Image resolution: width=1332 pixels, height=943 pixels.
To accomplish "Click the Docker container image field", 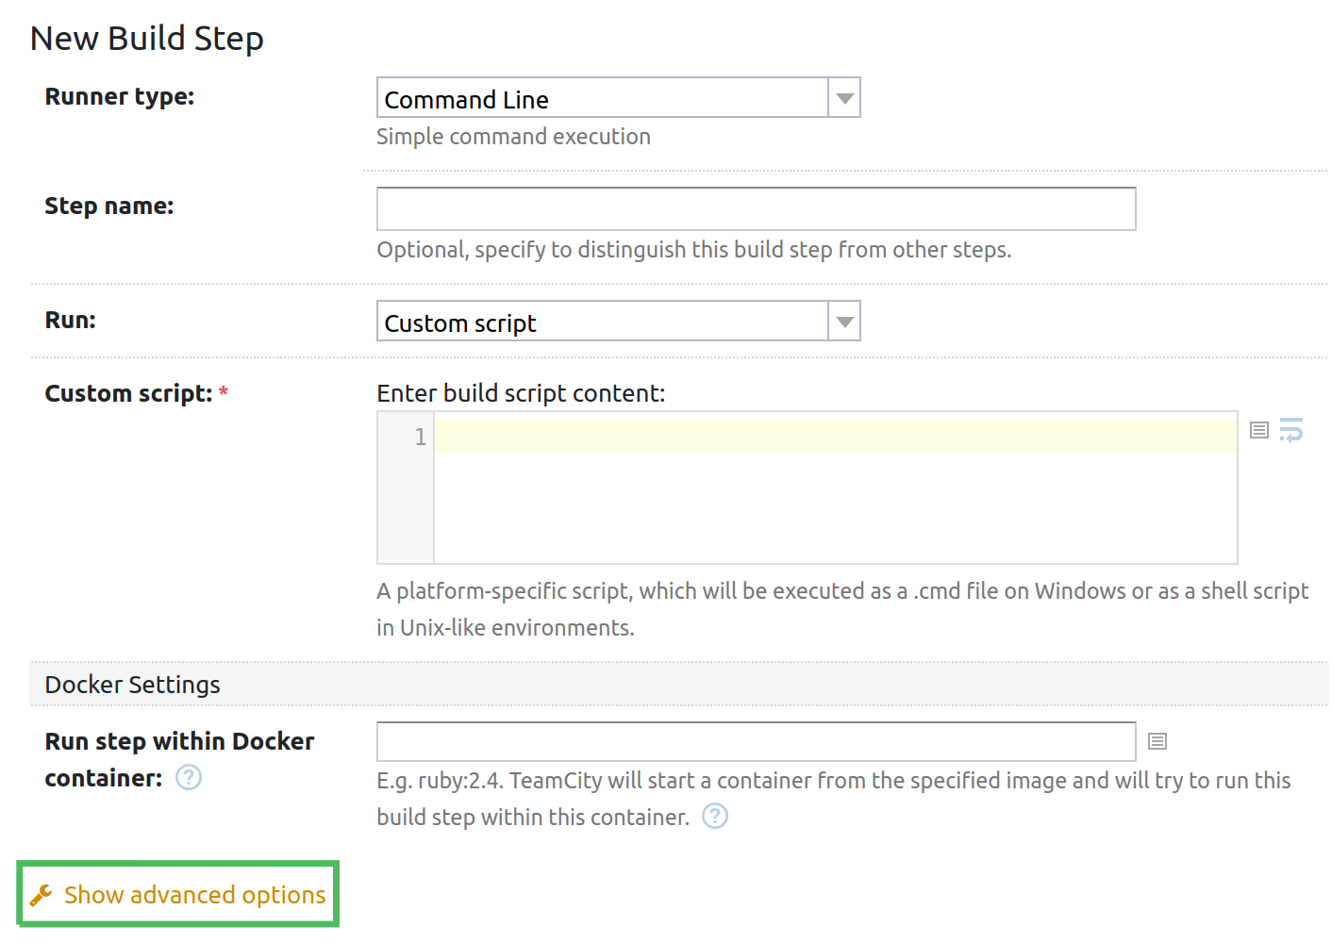I will [x=755, y=741].
